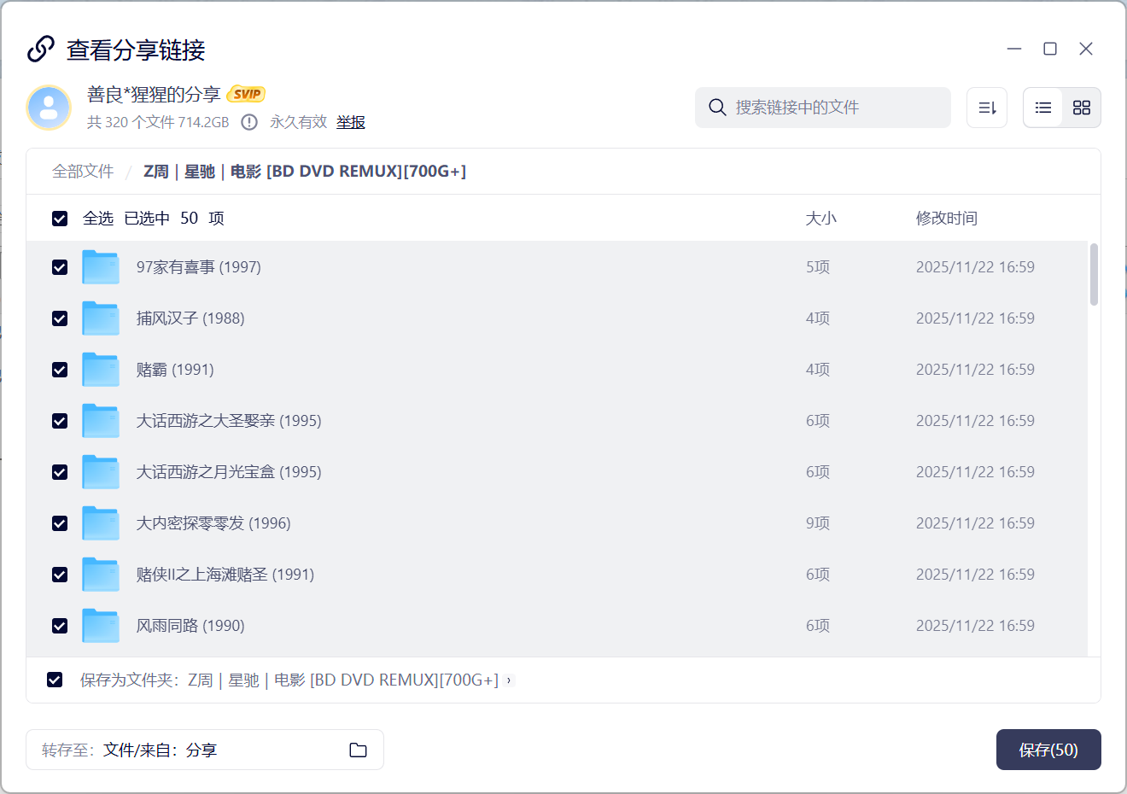Go to 全部文件 in the breadcrumb
The width and height of the screenshot is (1127, 794).
[83, 172]
